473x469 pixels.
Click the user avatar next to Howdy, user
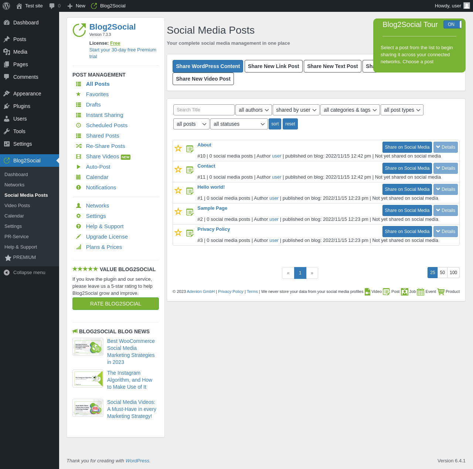click(x=467, y=6)
